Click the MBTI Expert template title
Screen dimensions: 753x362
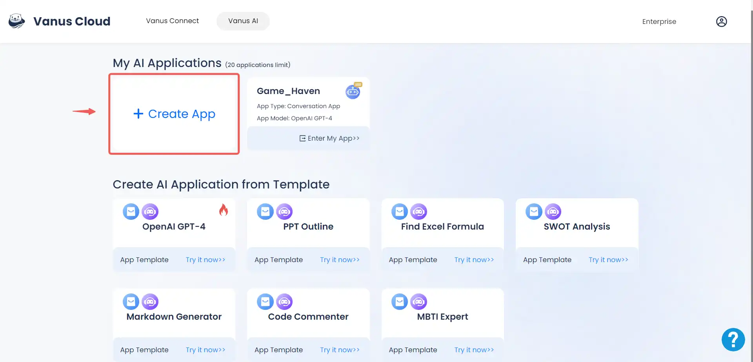[x=442, y=317]
